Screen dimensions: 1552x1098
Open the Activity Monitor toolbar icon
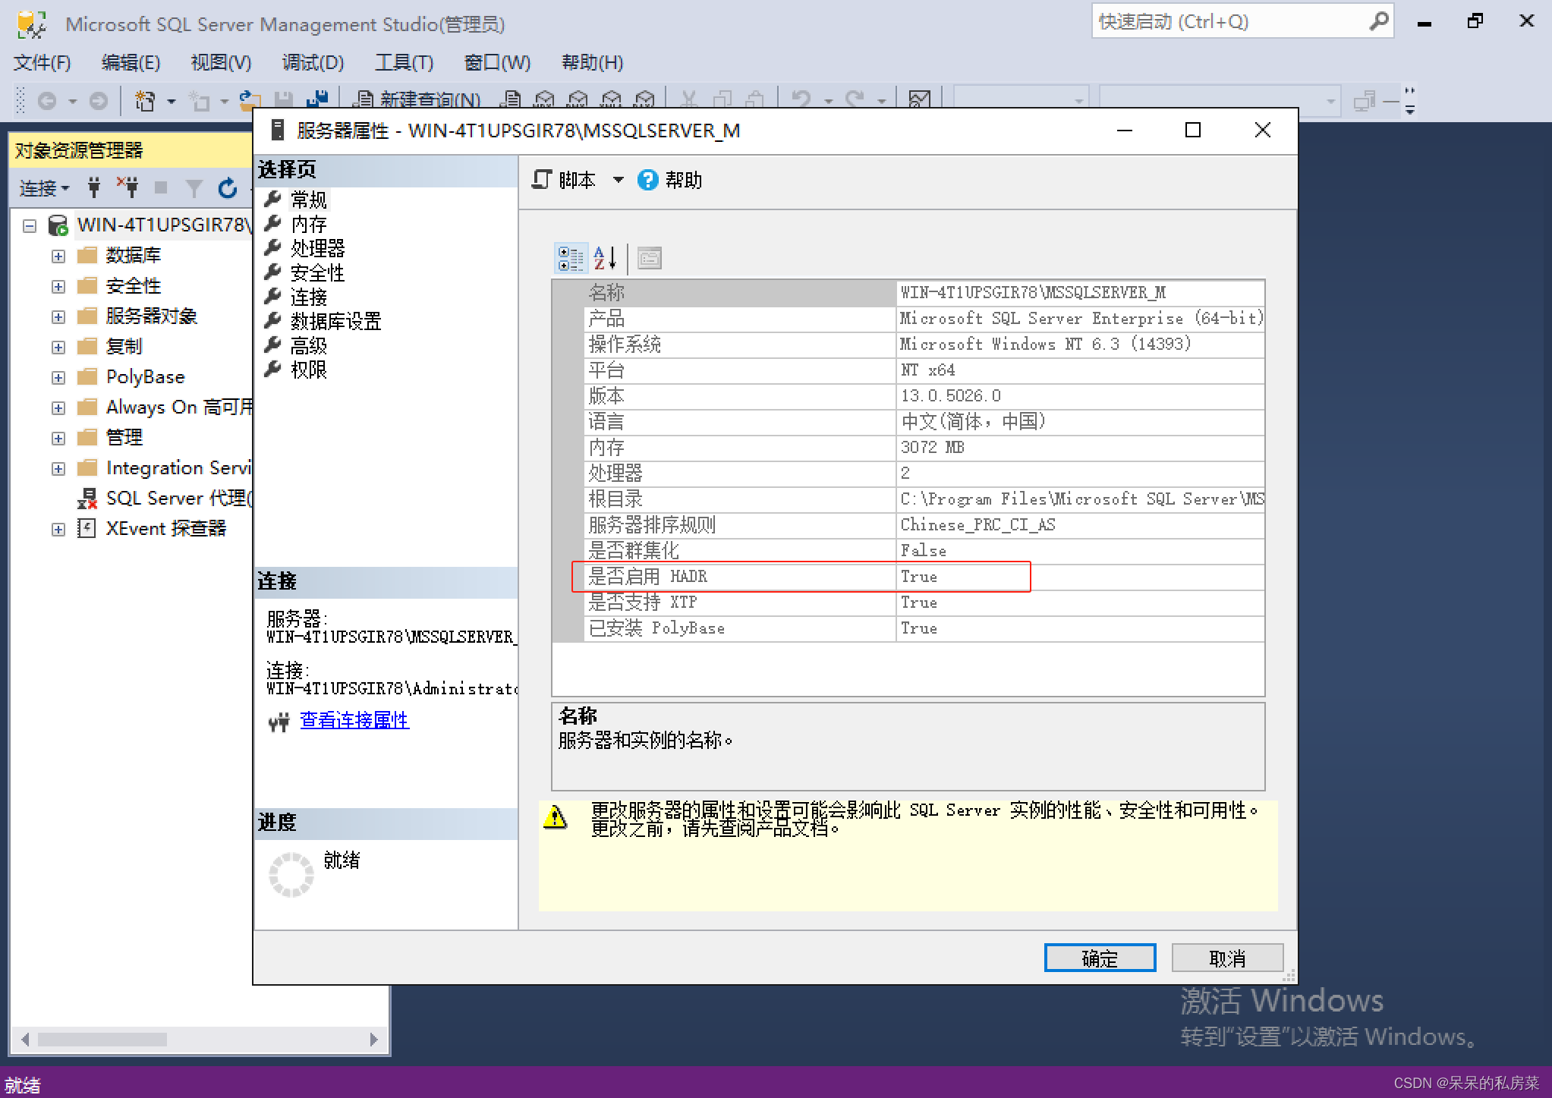tap(920, 100)
